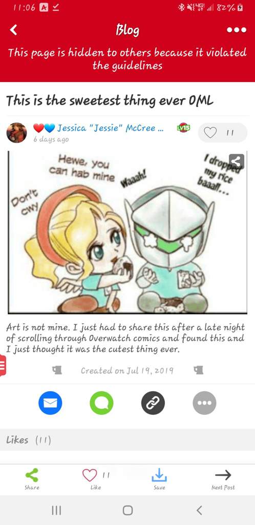This screenshot has height=525, width=255.
Task: Save the post with the download icon
Action: tap(159, 479)
